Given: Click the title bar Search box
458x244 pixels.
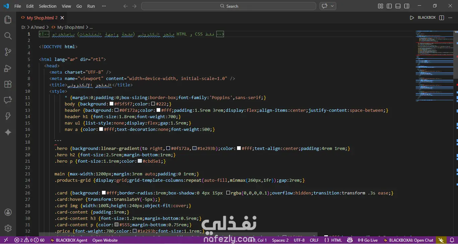Looking at the screenshot, I should pos(229,6).
